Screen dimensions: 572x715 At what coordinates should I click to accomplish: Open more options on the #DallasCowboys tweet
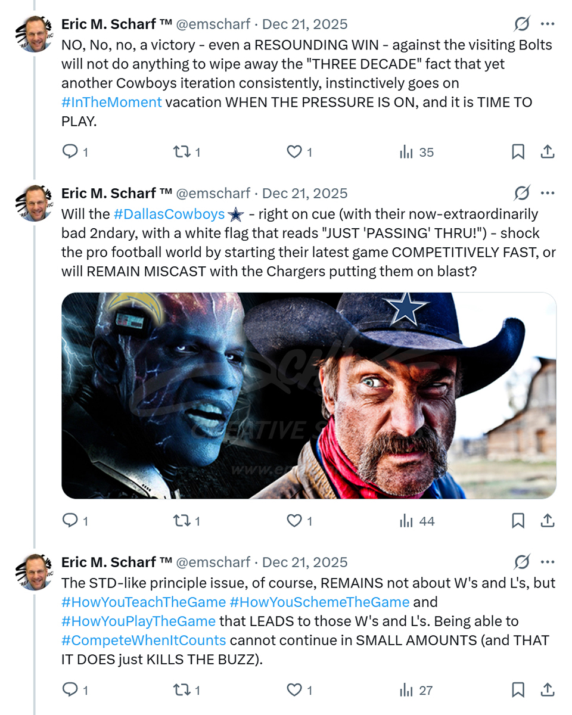(547, 193)
